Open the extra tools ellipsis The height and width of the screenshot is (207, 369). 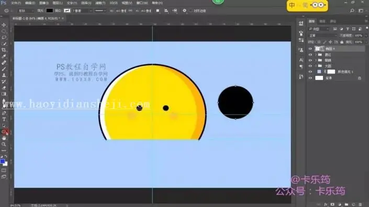click(x=4, y=151)
